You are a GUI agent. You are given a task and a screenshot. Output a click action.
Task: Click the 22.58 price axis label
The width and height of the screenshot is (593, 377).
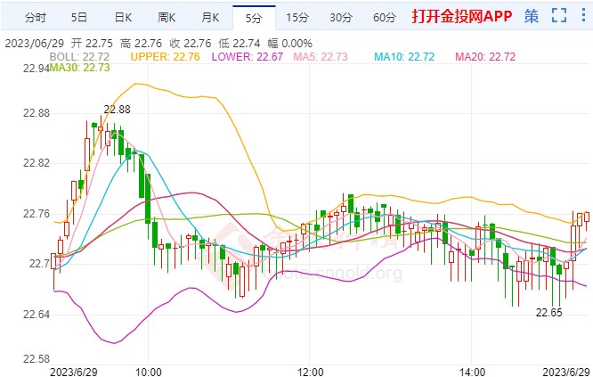(x=37, y=359)
